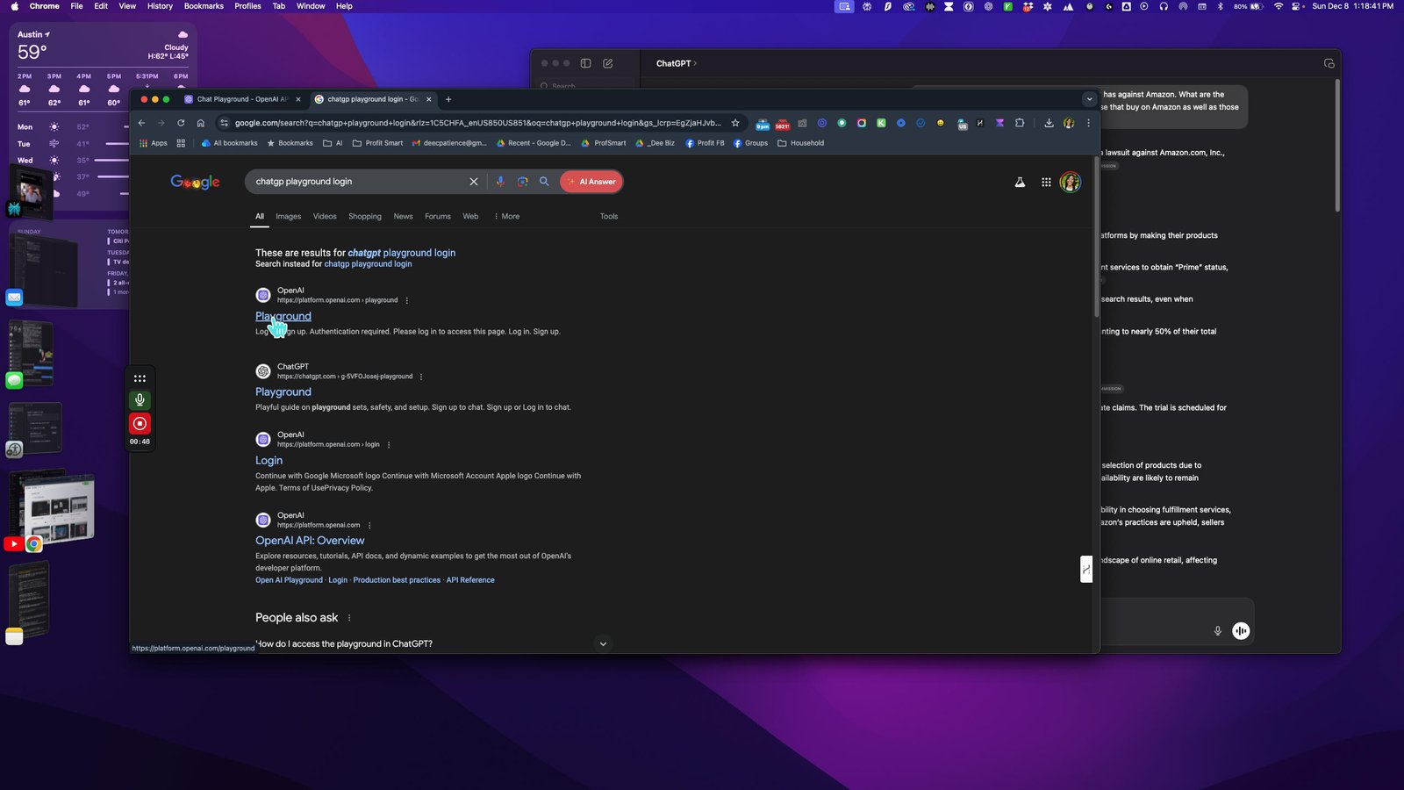Click the AI Answer button
Viewport: 1404px width, 790px height.
point(591,182)
